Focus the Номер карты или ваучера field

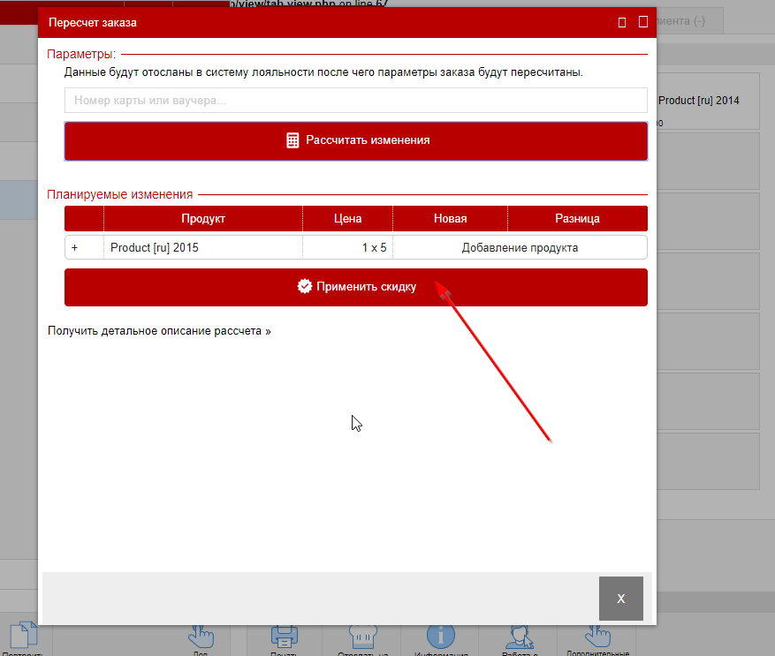355,101
